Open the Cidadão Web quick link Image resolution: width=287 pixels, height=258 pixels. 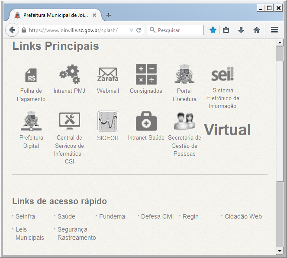pyautogui.click(x=243, y=216)
